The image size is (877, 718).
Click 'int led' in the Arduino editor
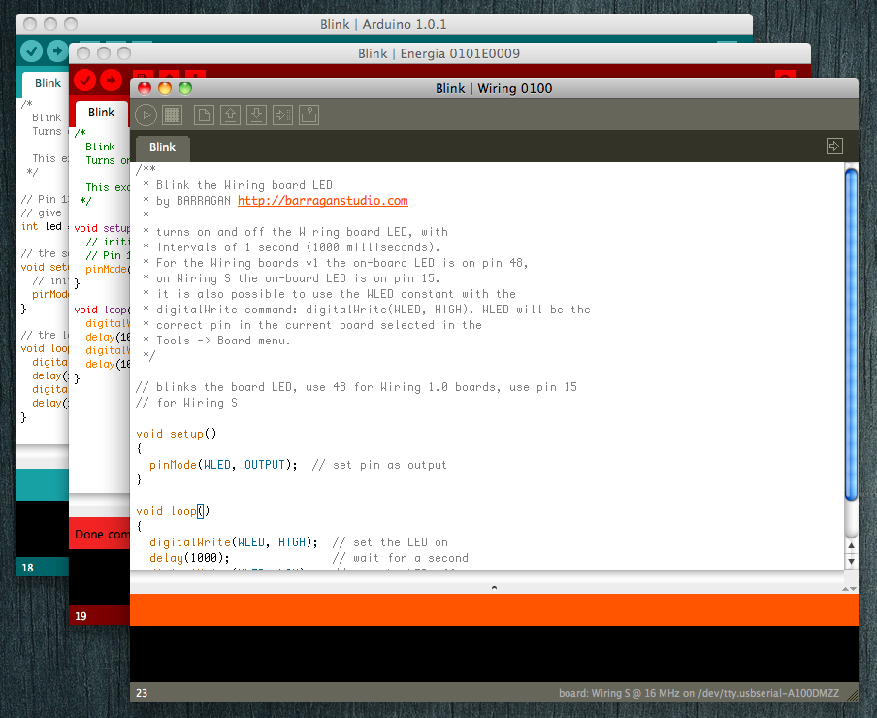click(42, 226)
